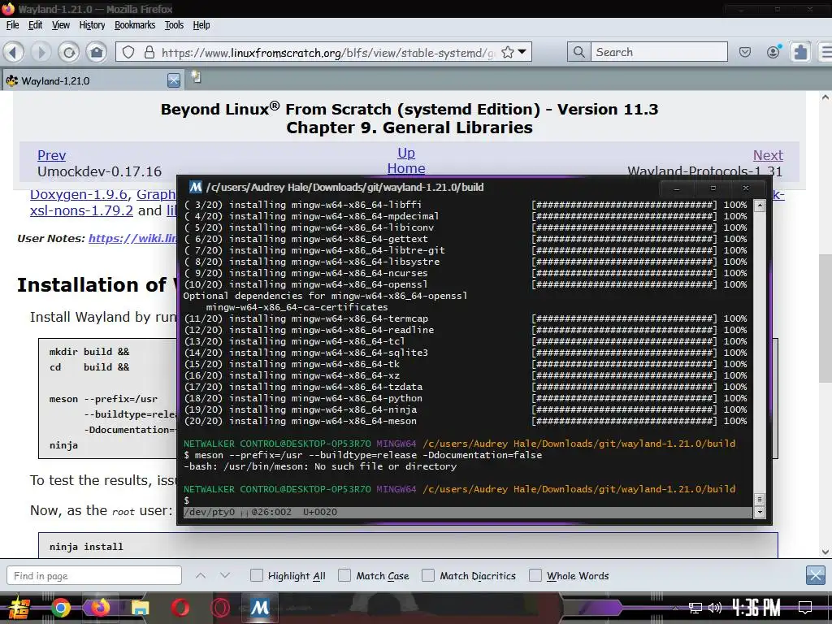Open the User Notes wiki link

pos(132,238)
